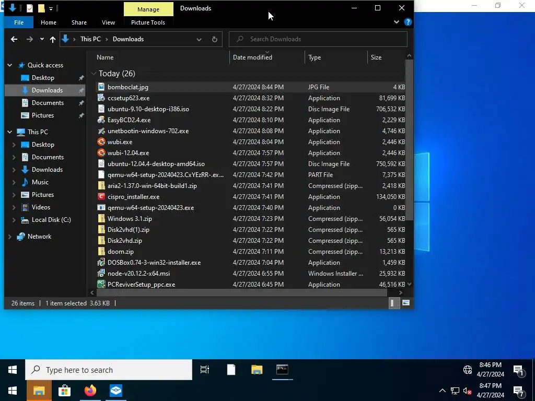
Task: Open File Explorer in inner taskbar
Action: [257, 370]
